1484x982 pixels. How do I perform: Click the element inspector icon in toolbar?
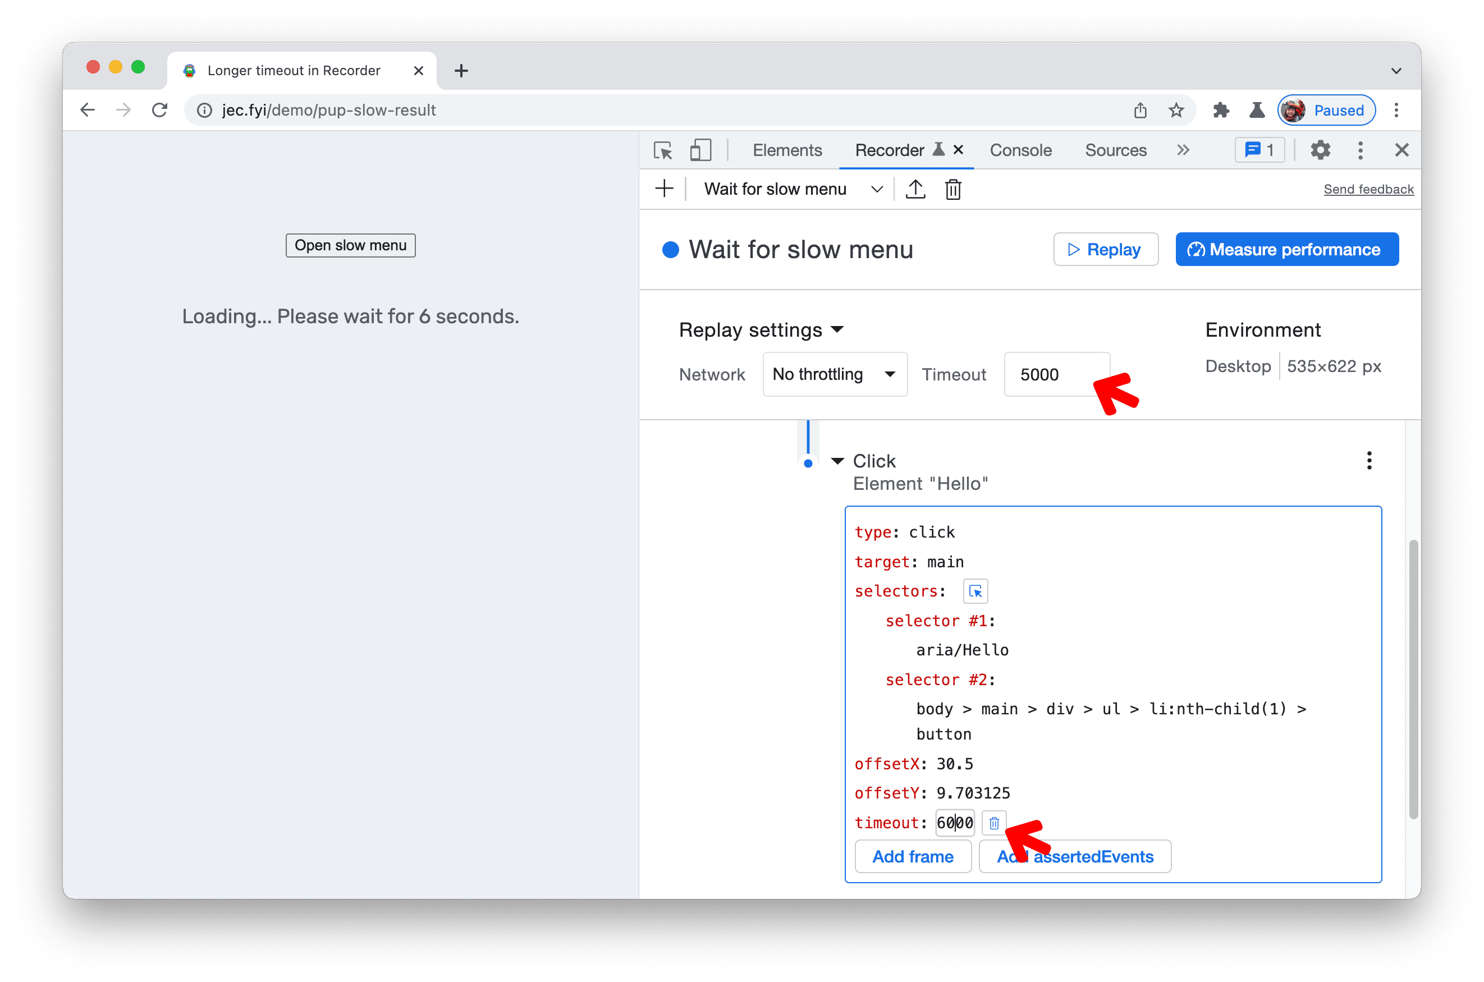663,150
